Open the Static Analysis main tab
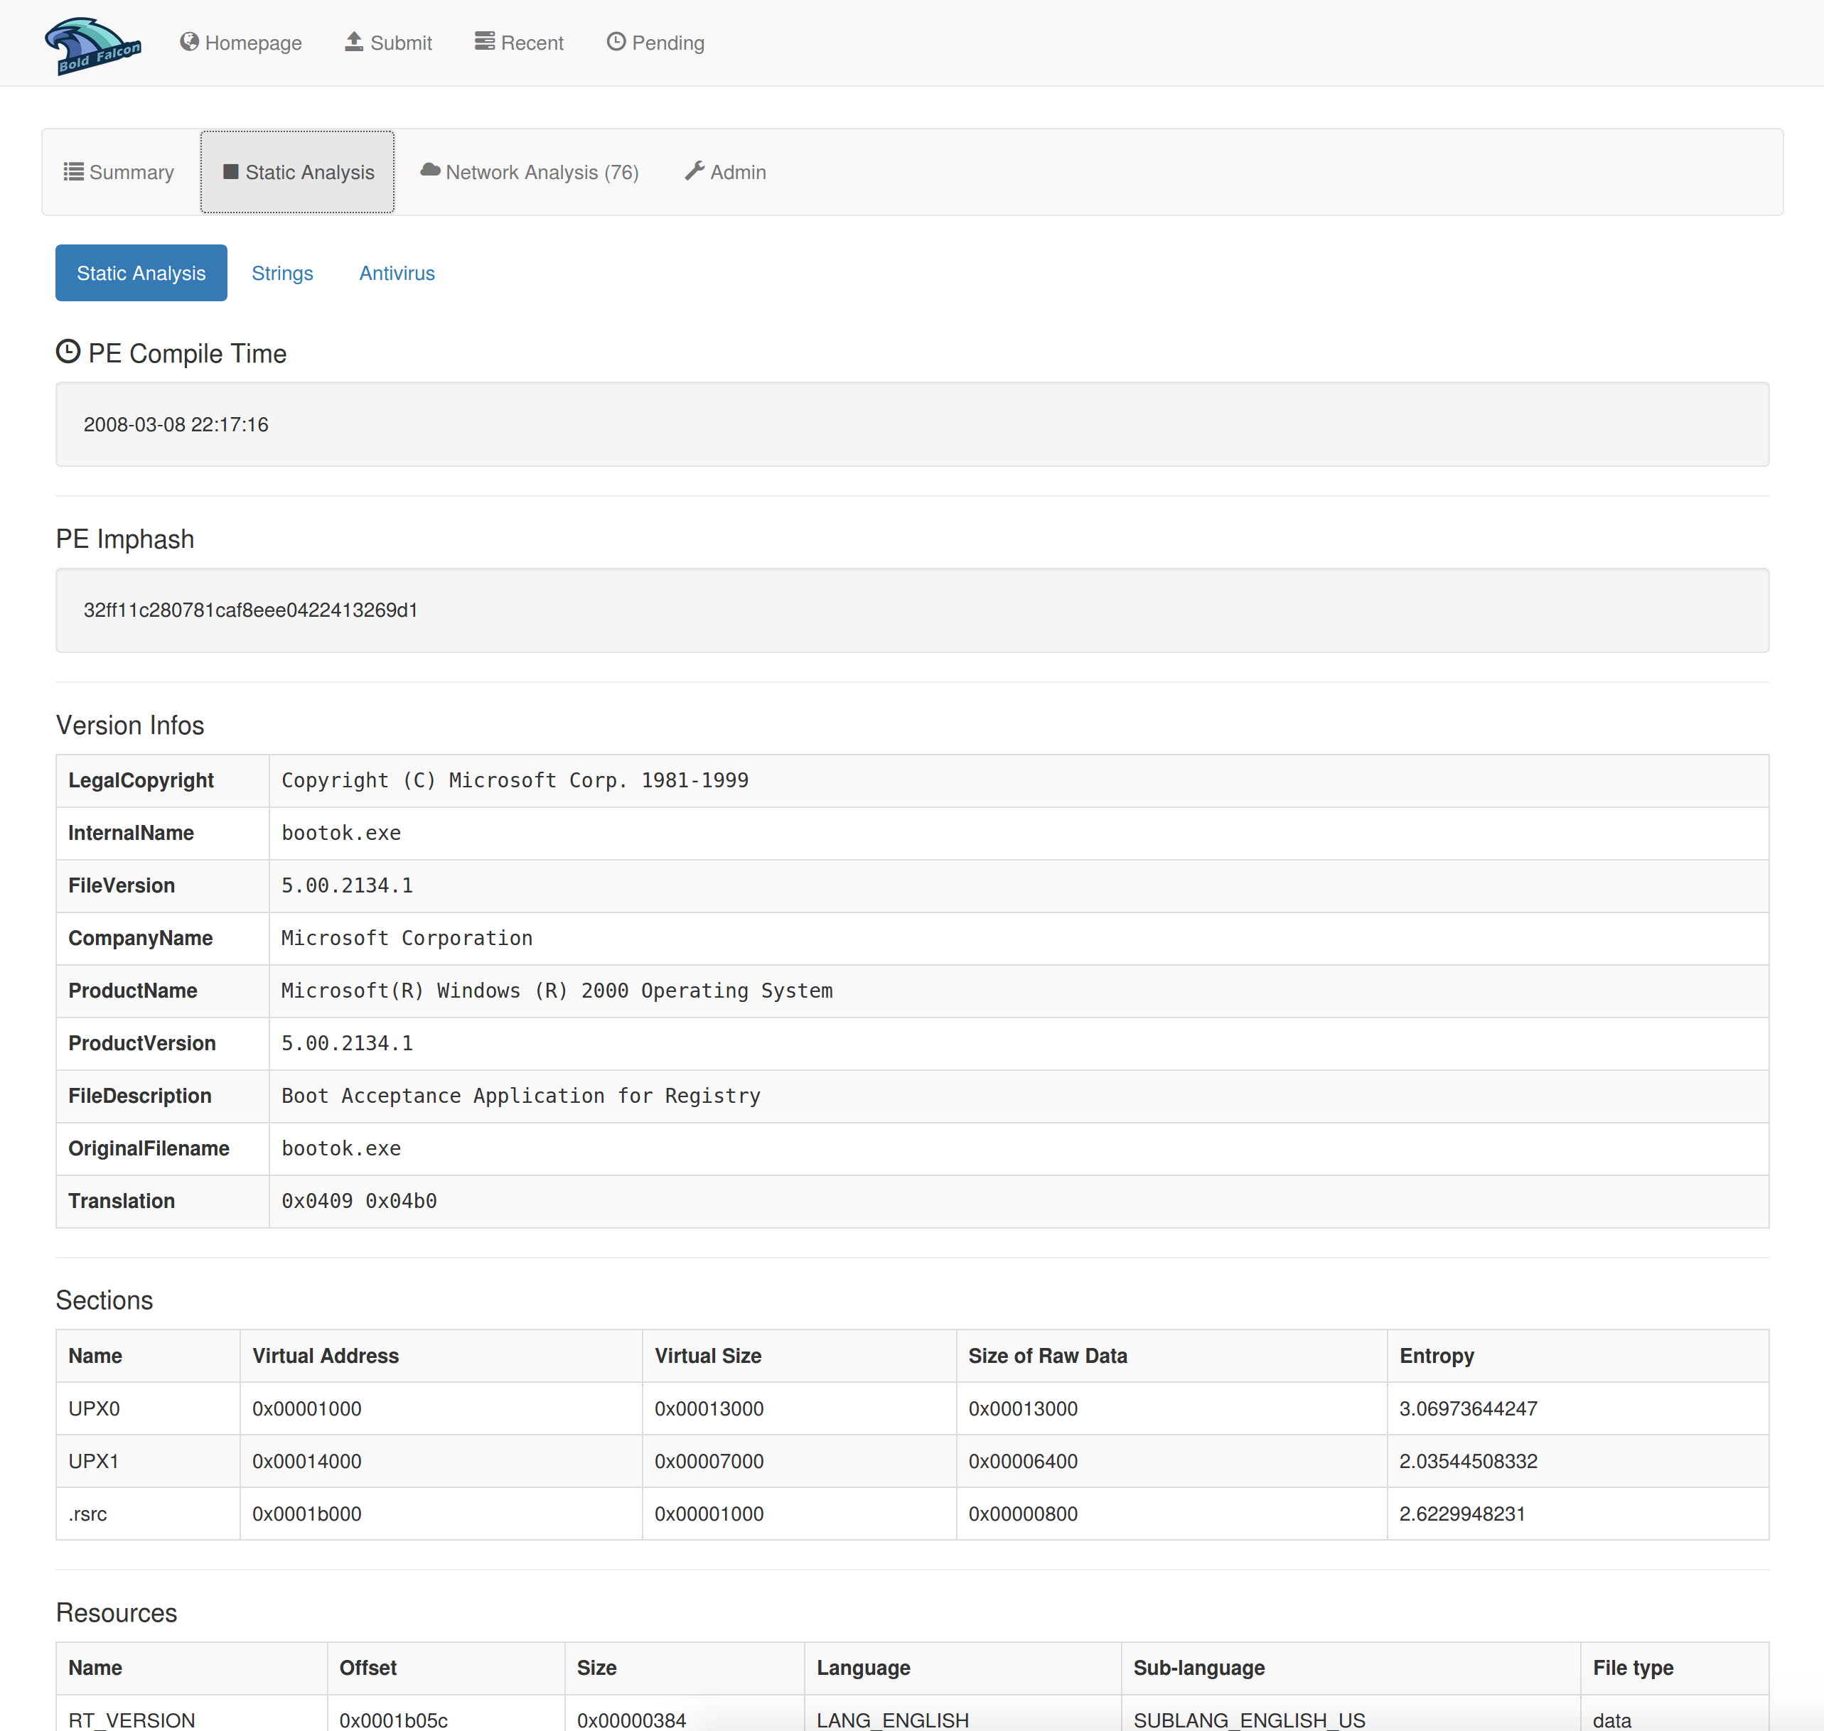Screen dimensions: 1824x1731 coord(298,173)
